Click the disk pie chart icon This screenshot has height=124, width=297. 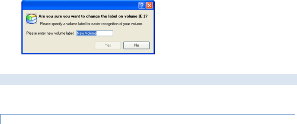coord(31,18)
